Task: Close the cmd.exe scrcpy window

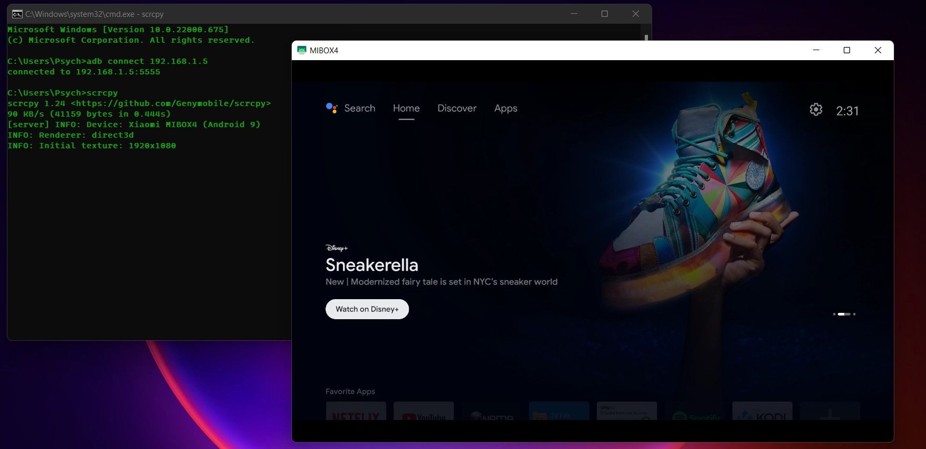Action: tap(636, 14)
